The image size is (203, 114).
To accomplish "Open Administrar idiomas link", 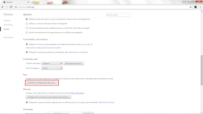I will tap(107, 102).
